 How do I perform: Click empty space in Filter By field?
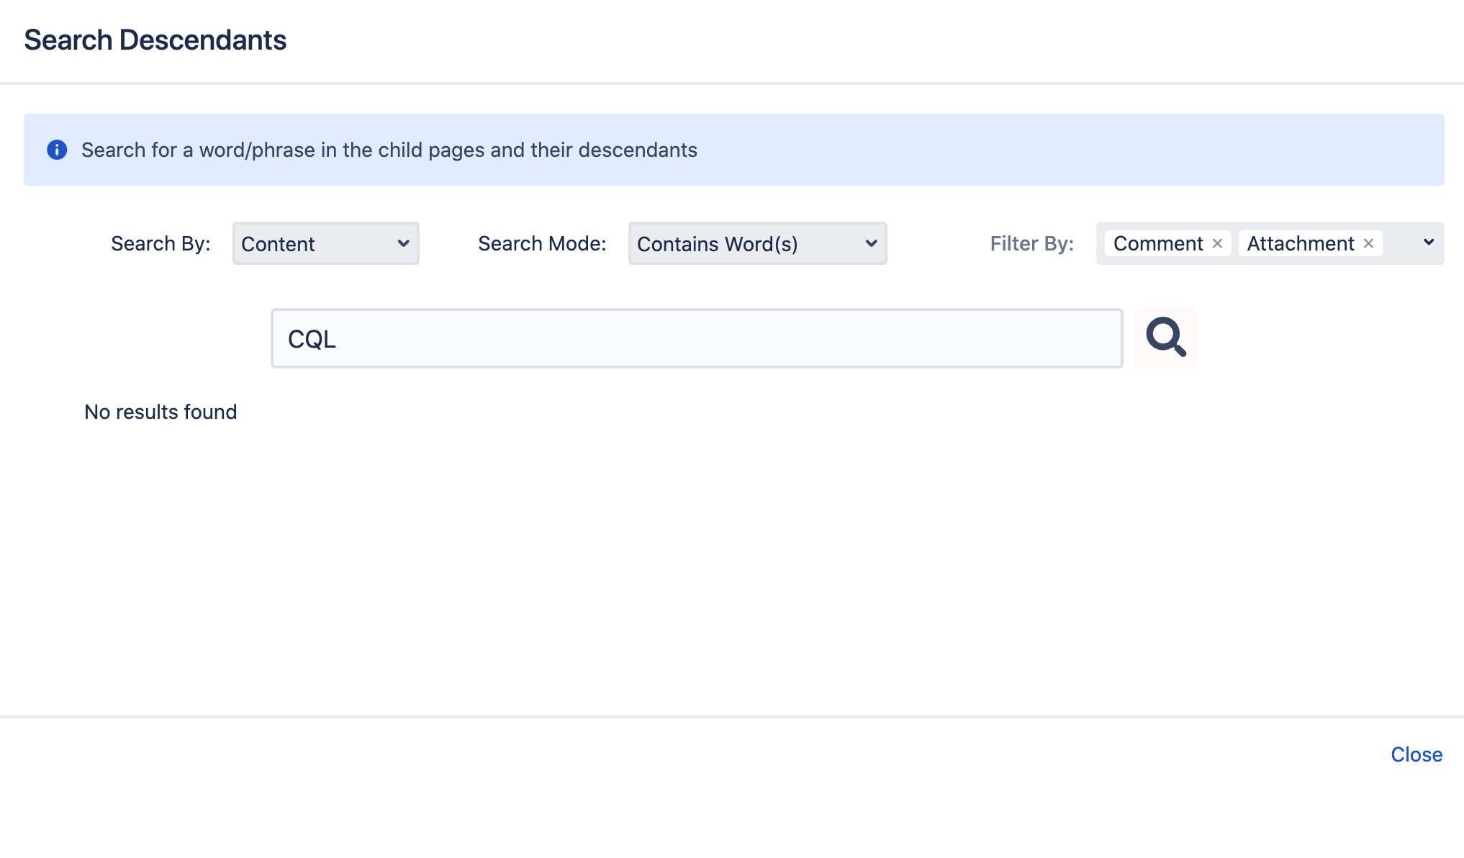(1400, 243)
